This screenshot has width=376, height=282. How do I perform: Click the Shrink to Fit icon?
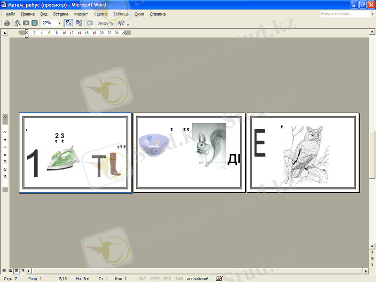pos(79,23)
